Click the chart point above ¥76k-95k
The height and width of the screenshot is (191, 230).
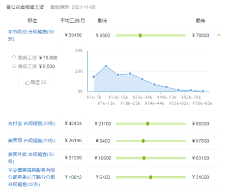coord(202,91)
